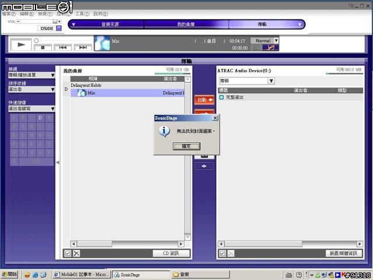Open the 說明(H) menu
373x280 pixels.
click(x=101, y=14)
